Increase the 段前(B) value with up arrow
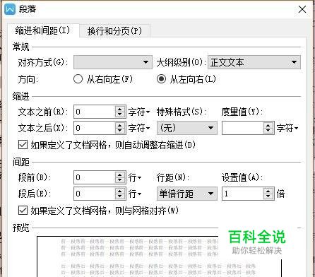The image size is (315, 277). 120,175
